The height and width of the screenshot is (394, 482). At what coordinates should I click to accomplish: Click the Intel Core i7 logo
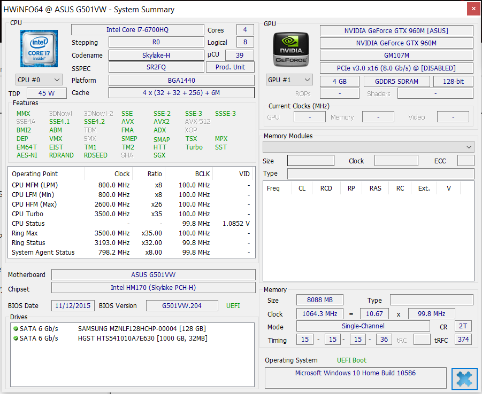click(39, 49)
